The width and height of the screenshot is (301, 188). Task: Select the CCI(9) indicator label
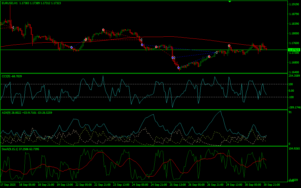click(8, 76)
